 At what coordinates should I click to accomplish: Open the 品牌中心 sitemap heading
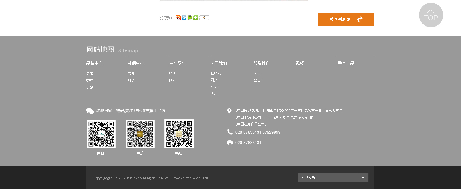[x=94, y=63]
